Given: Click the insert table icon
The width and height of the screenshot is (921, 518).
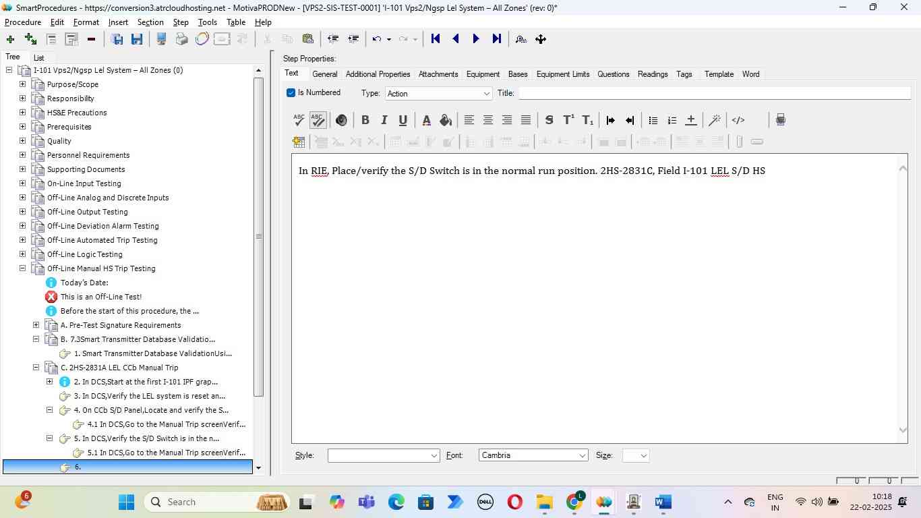Looking at the screenshot, I should tap(299, 142).
